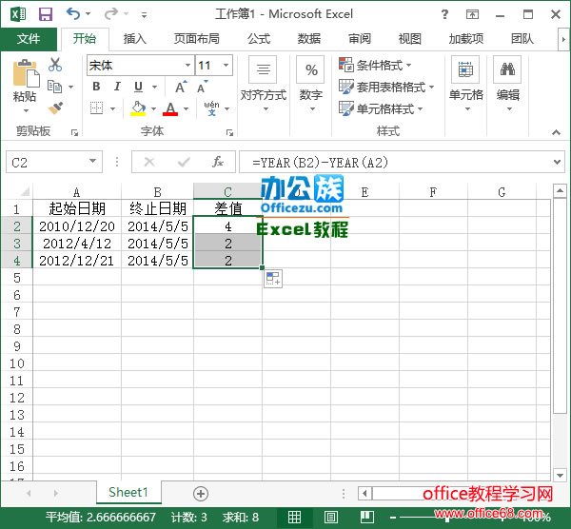The image size is (571, 529).
Task: Switch to Page Layout view icon
Action: point(330,517)
